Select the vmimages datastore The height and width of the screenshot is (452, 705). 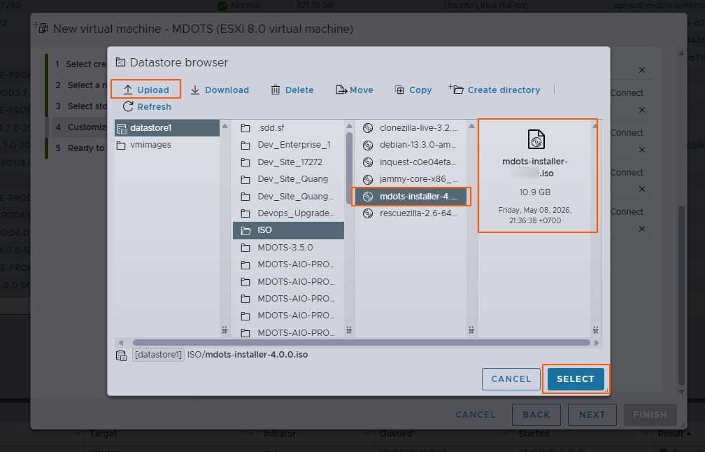(x=166, y=145)
